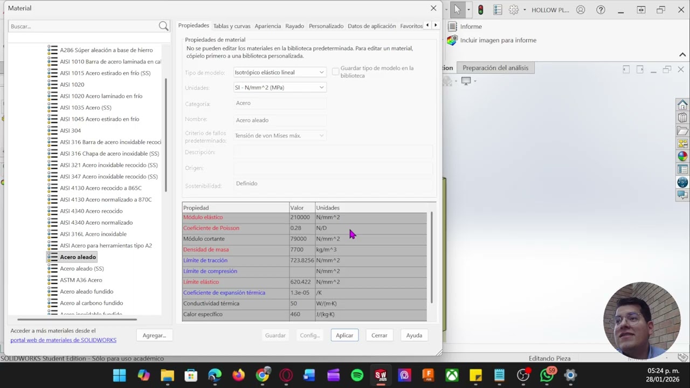The width and height of the screenshot is (690, 388).
Task: Select the cursor tool in SOLIDWORKS toolbar
Action: (x=457, y=10)
